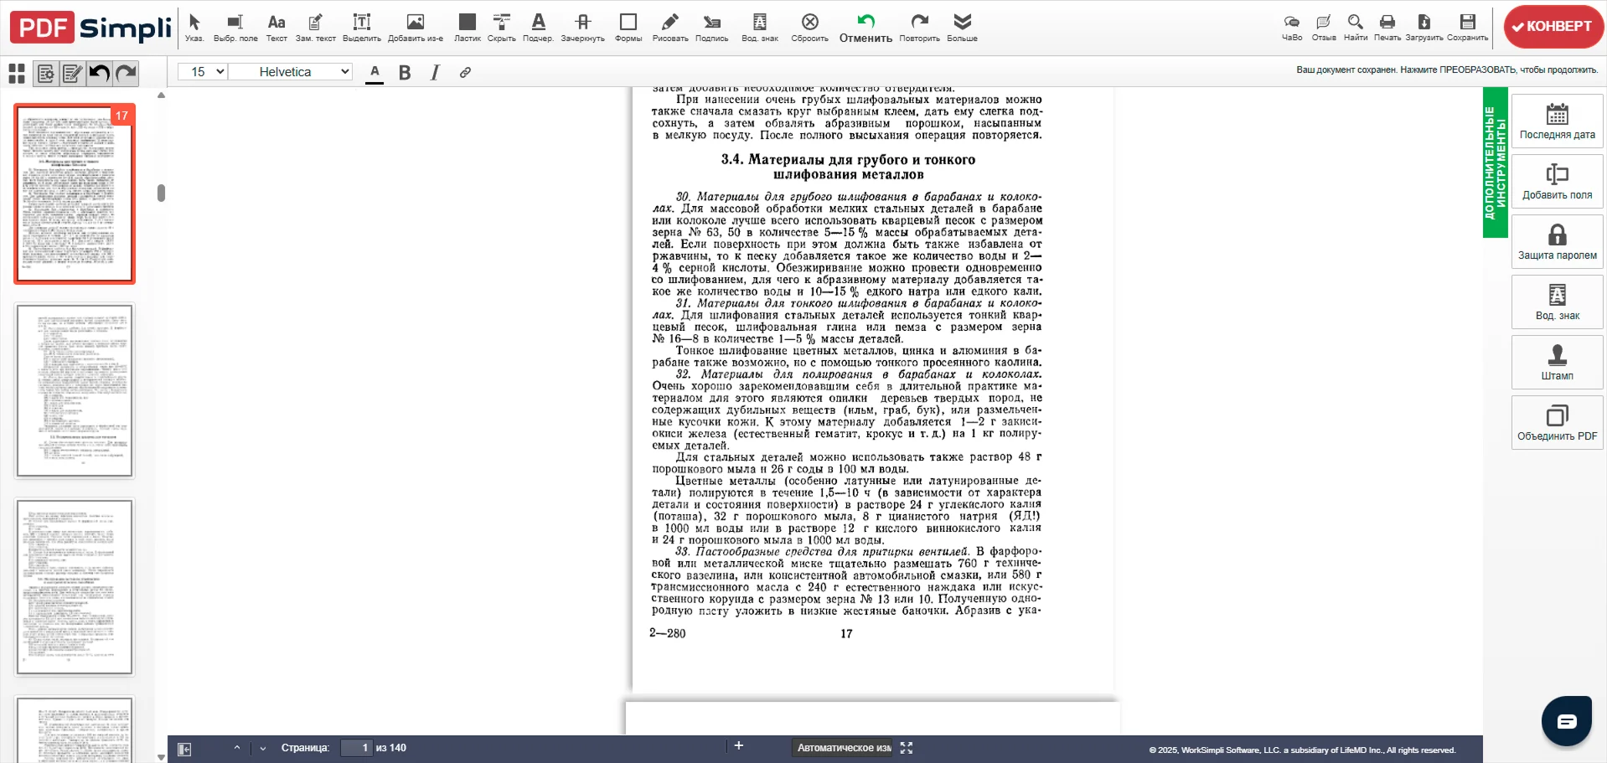Toggle bold formatting

[x=405, y=73]
